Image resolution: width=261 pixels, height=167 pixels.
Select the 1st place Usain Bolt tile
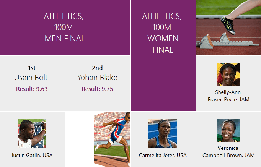(x=32, y=83)
